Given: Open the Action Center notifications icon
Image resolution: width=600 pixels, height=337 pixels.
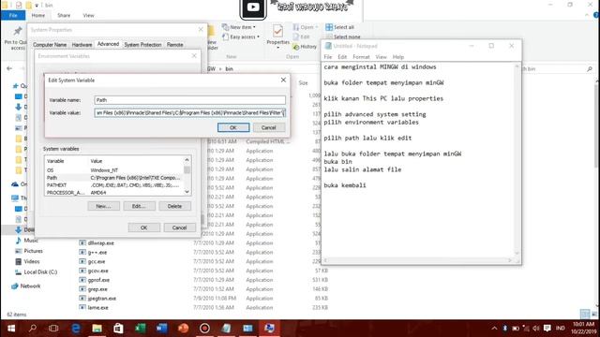Looking at the screenshot, I should point(547,329).
